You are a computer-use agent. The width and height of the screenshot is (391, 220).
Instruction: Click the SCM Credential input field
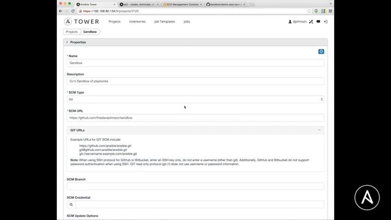pyautogui.click(x=200, y=205)
